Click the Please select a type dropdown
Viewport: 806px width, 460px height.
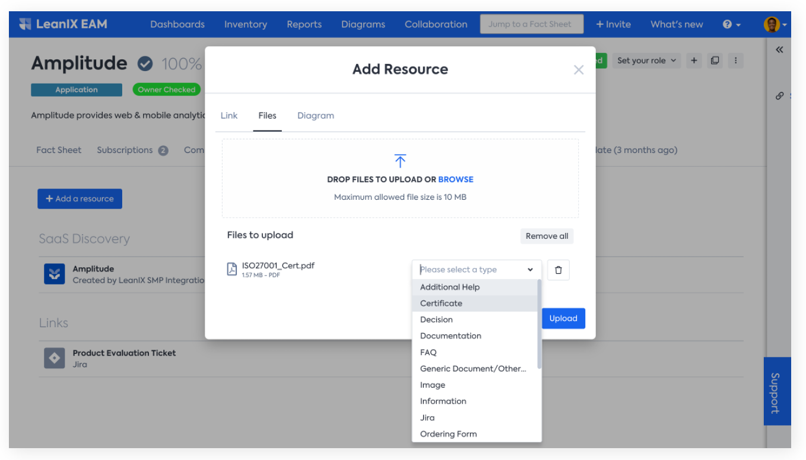pyautogui.click(x=477, y=270)
